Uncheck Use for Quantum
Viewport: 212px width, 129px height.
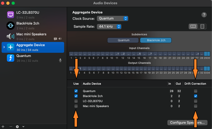coord(76,91)
